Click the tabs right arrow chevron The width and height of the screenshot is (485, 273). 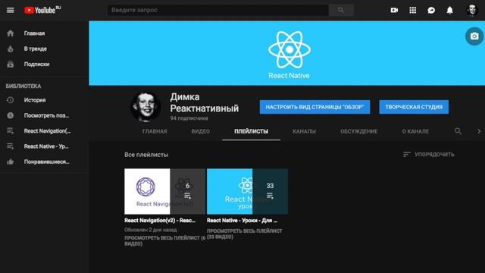(x=479, y=131)
